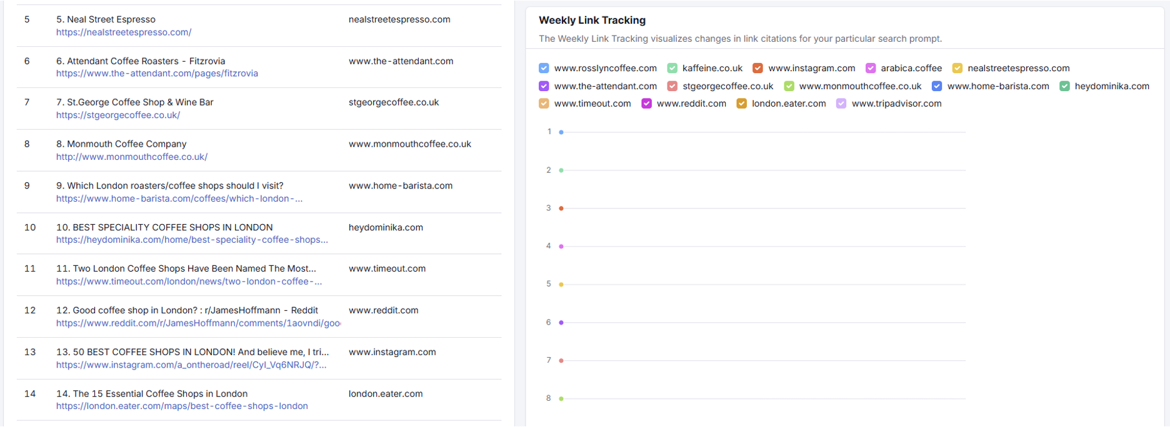Open the London Eater maps link

point(182,406)
